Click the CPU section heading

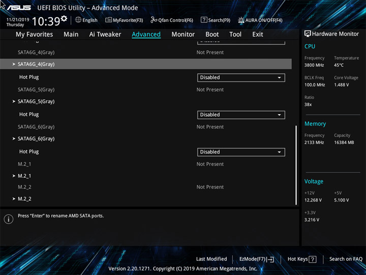[x=310, y=46]
